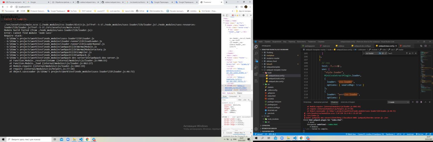Maximize terminal panel with up chevron
The width and height of the screenshot is (433, 142).
[x=425, y=102]
